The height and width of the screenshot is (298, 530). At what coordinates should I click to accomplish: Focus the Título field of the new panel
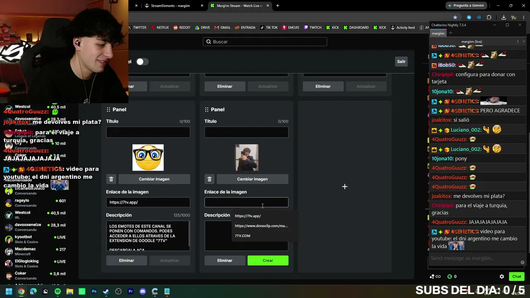coord(246,132)
